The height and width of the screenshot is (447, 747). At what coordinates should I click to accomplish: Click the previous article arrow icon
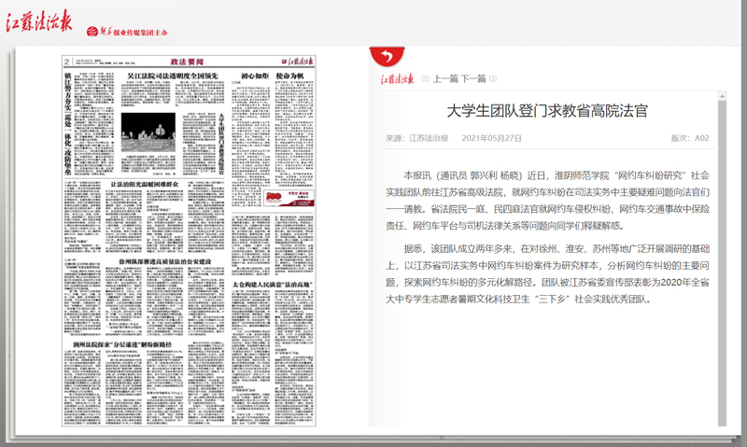(x=425, y=79)
